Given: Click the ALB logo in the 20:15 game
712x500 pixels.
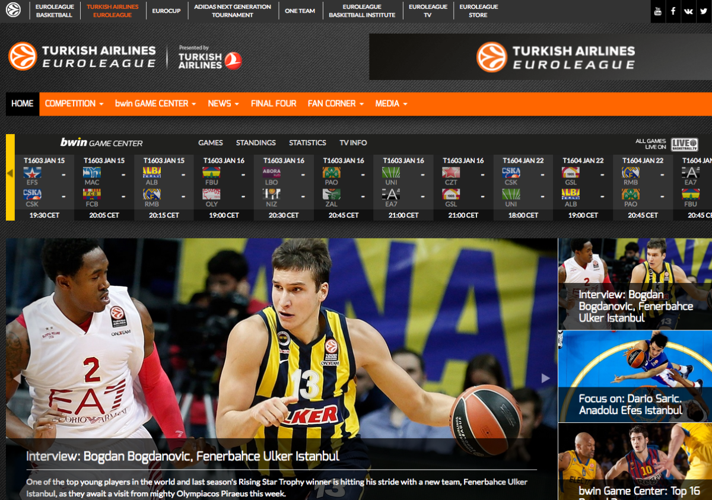Looking at the screenshot, I should (152, 173).
